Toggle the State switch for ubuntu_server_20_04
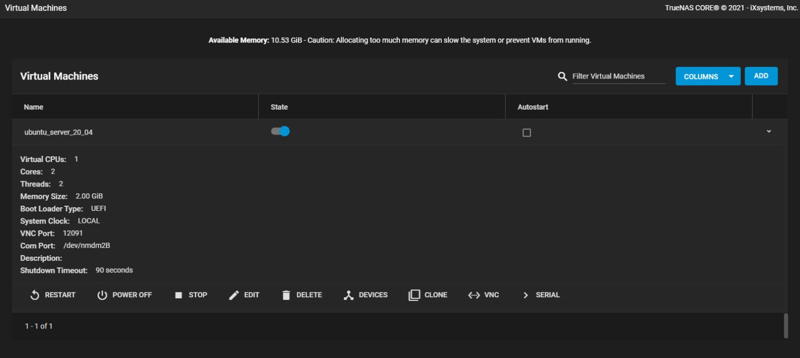This screenshot has height=358, width=800. (x=280, y=131)
